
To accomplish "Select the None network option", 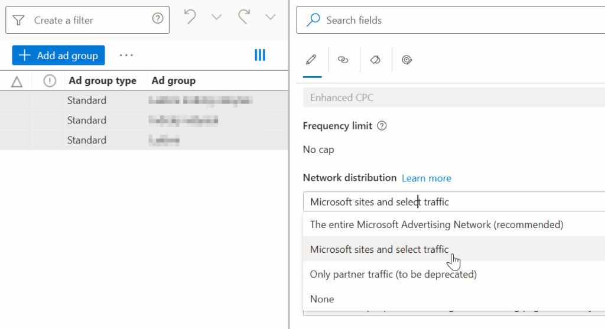I will click(x=454, y=299).
